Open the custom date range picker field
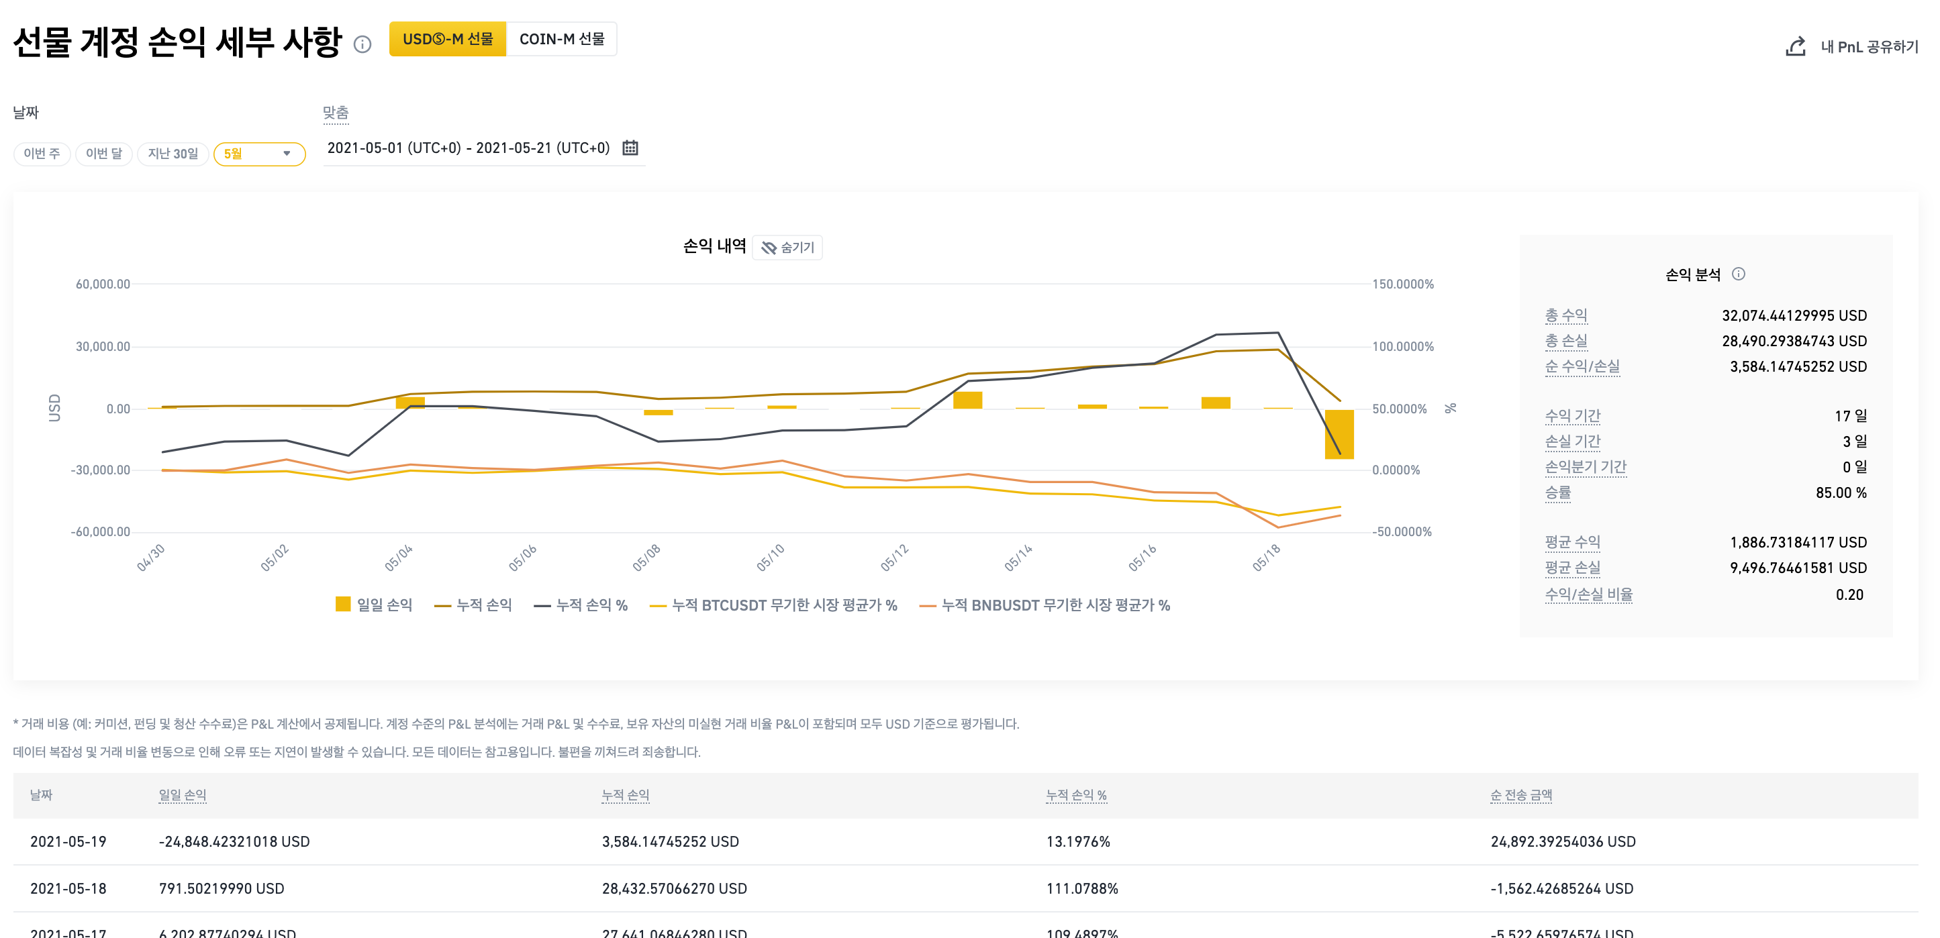Screen dimensions: 1940x938 point(469,148)
